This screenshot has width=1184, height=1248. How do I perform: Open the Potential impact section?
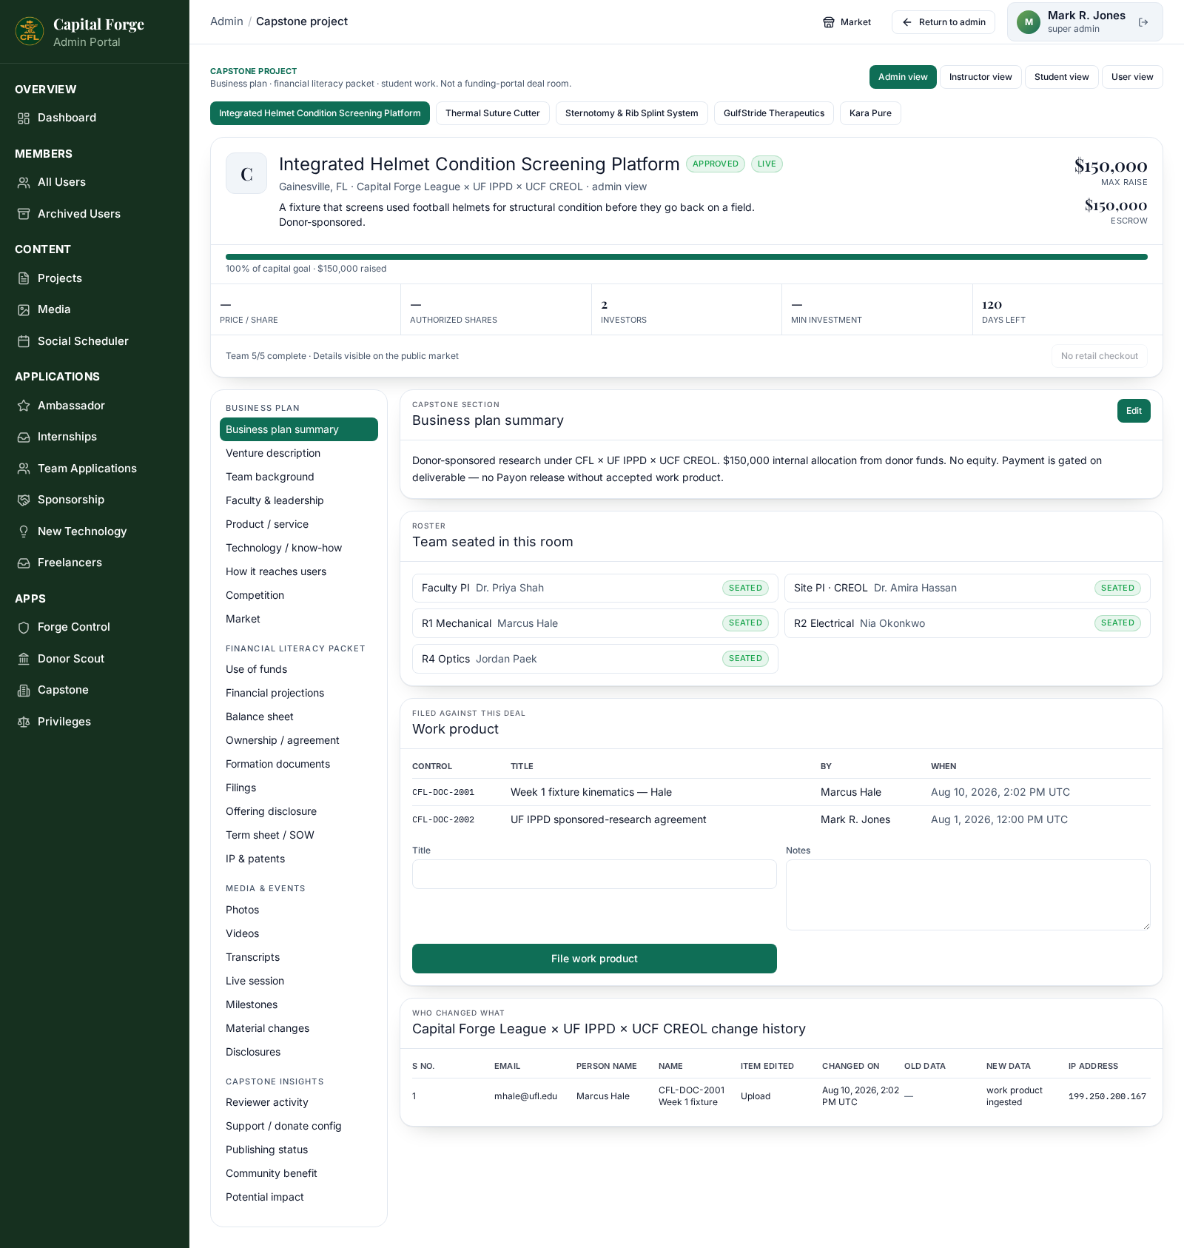coord(299,1197)
